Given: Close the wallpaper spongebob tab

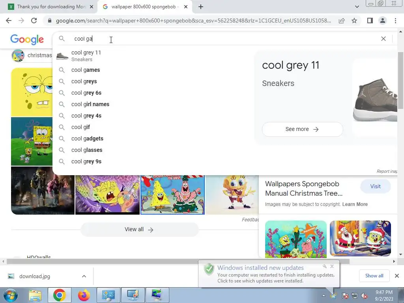Looking at the screenshot, I should point(186,7).
